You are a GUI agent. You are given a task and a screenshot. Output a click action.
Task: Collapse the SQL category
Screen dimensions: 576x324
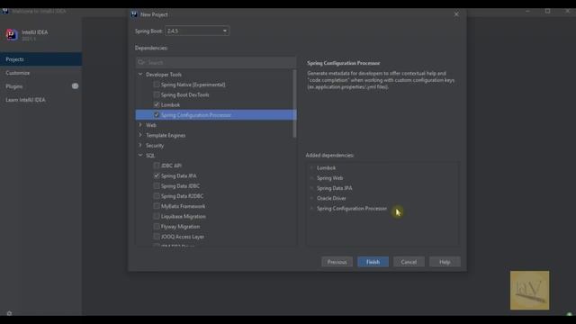coord(140,156)
